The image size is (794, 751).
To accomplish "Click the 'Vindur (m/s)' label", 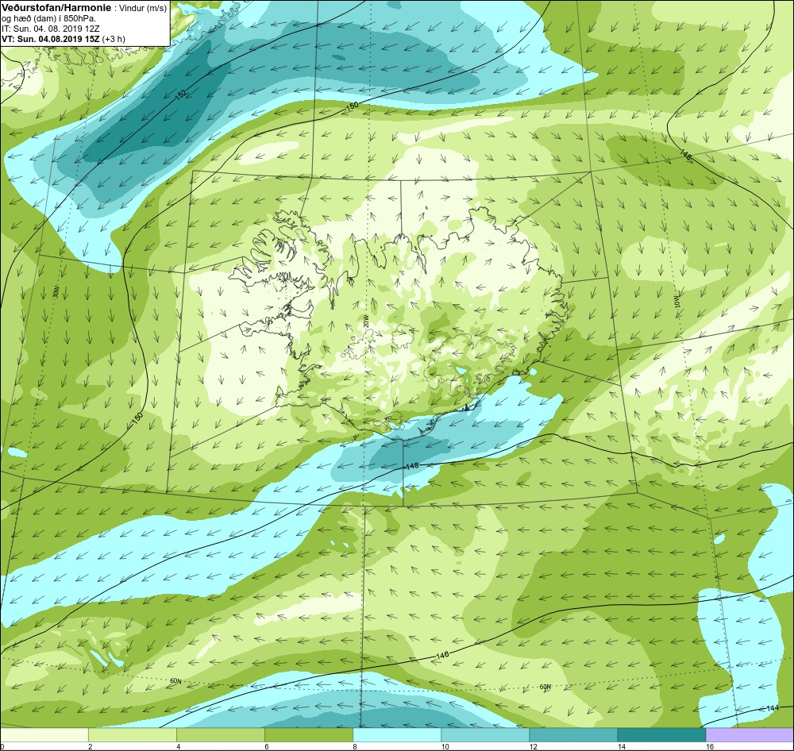I will pos(142,9).
